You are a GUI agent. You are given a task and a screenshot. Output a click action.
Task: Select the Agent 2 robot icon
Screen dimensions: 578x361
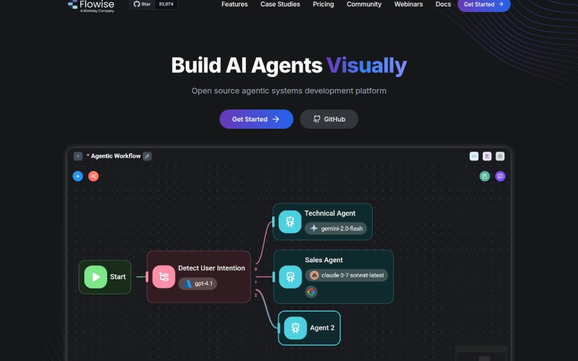pos(295,328)
